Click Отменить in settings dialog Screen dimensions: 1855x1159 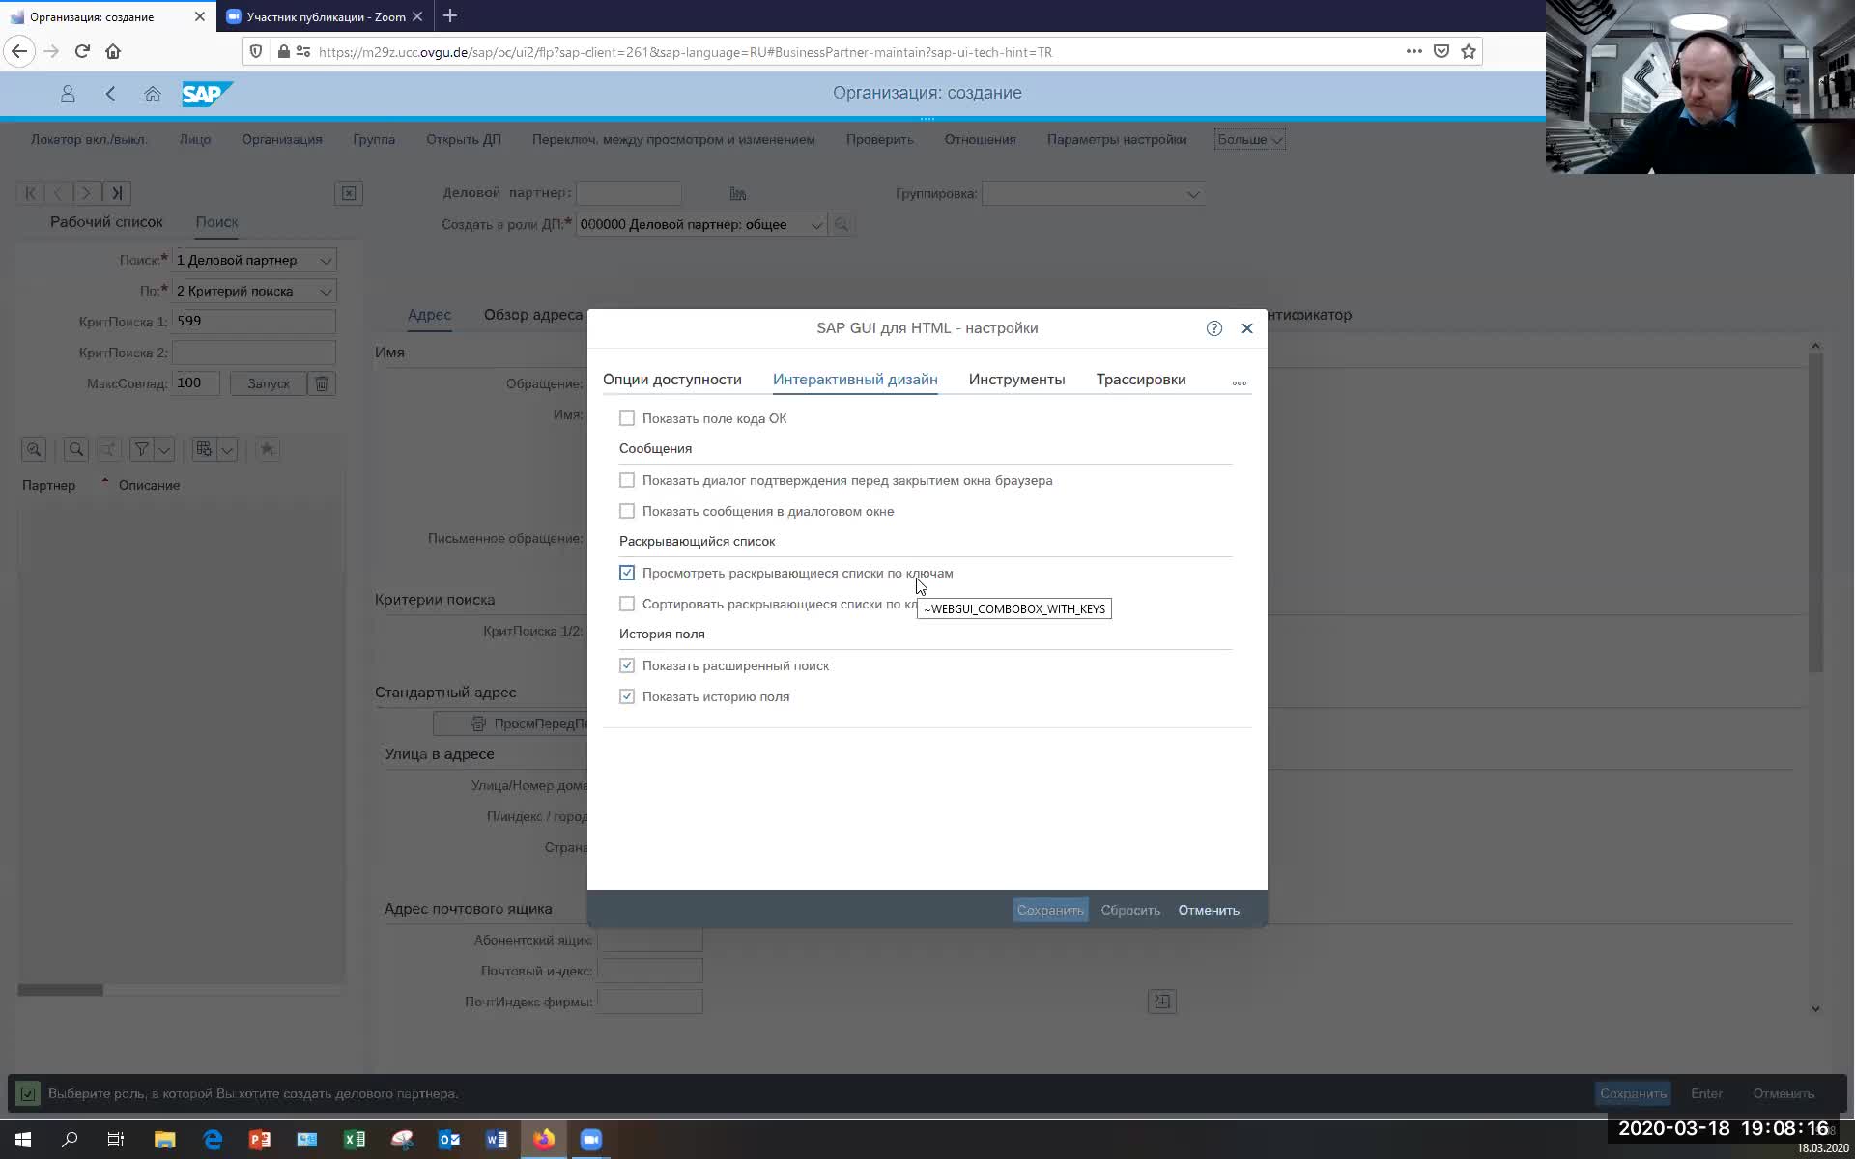point(1209,910)
